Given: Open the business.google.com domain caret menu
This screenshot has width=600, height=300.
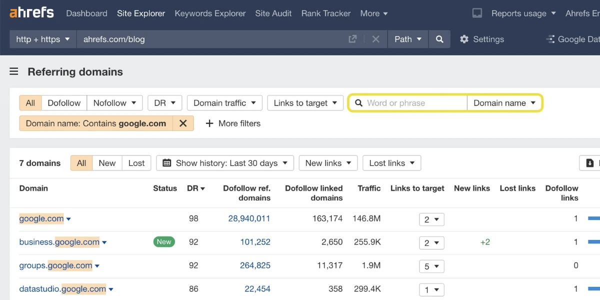Looking at the screenshot, I should click(x=104, y=242).
